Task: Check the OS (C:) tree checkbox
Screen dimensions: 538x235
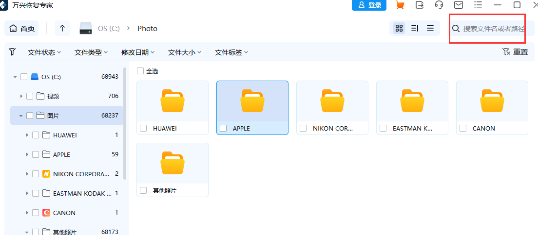Action: (x=24, y=77)
